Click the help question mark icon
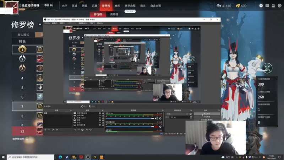 (261, 6)
